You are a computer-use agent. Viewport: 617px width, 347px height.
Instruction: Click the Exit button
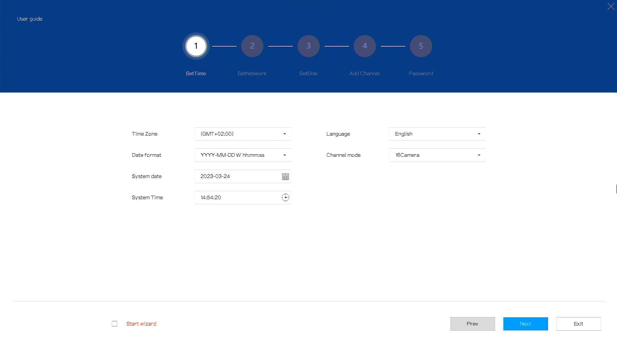578,324
